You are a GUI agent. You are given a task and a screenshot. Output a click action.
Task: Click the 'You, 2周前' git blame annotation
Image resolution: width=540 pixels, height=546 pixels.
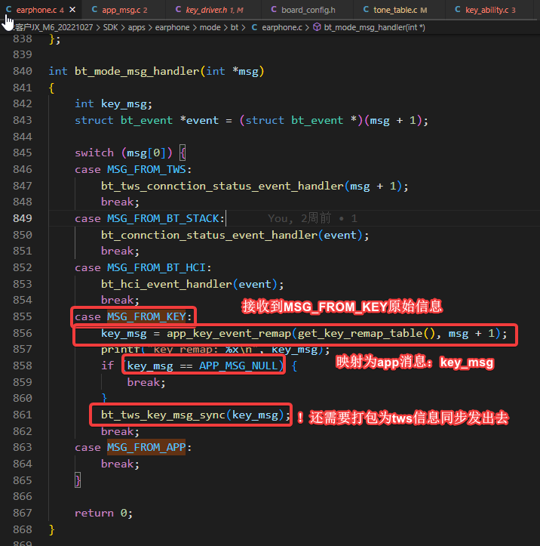pyautogui.click(x=299, y=218)
